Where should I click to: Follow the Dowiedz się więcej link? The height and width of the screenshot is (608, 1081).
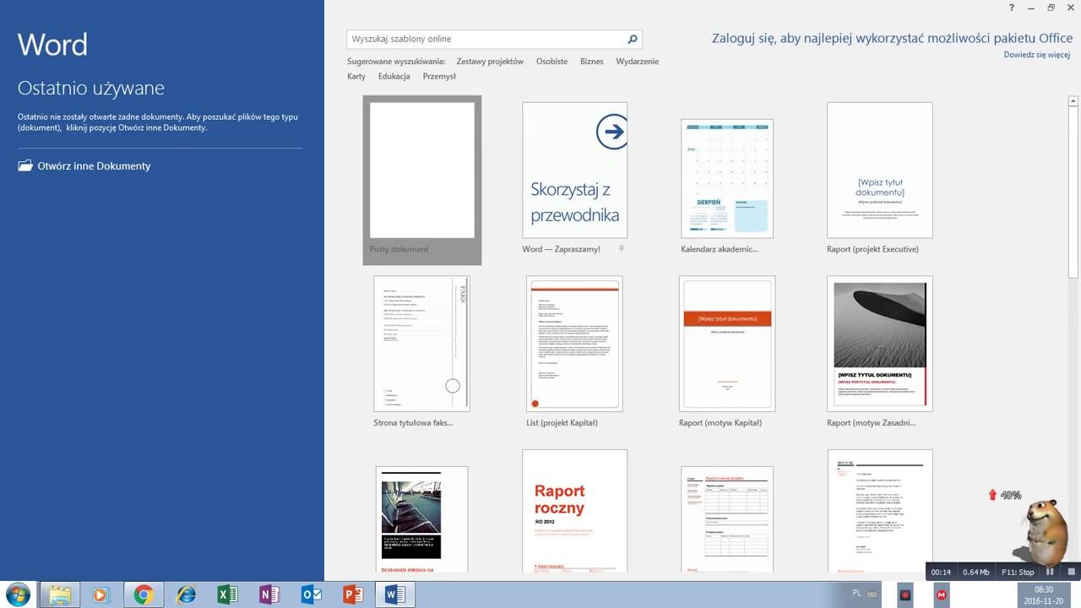point(1037,55)
